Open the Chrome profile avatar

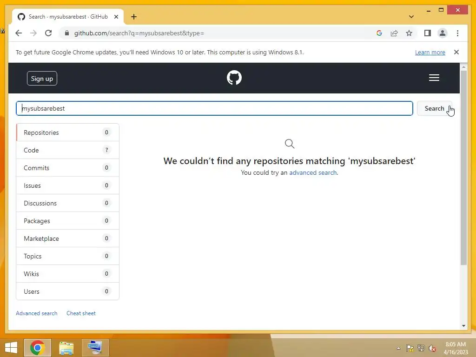pos(443,33)
